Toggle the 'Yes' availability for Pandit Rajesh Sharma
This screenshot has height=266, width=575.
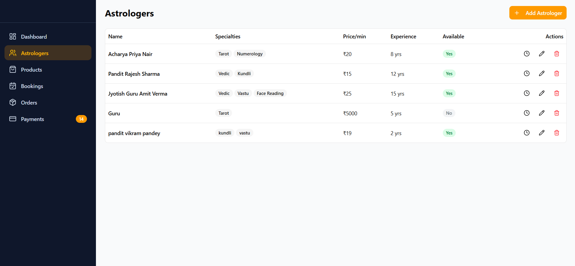point(449,73)
